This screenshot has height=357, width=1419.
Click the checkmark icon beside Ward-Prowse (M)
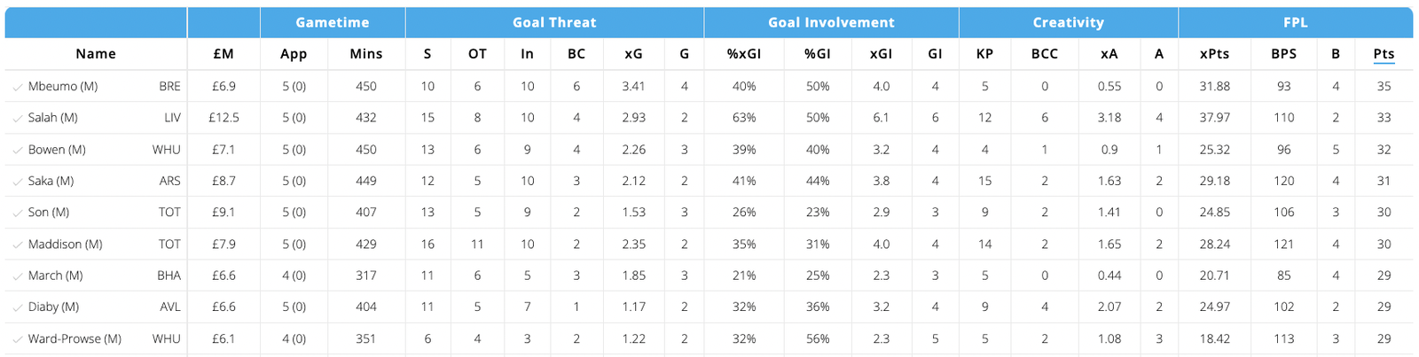click(x=18, y=339)
